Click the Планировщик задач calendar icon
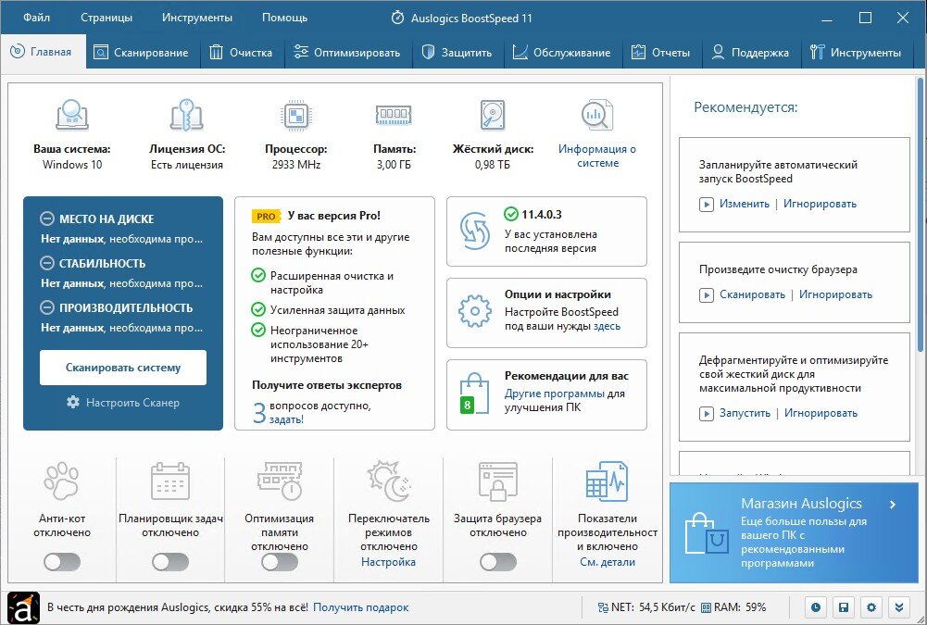 pyautogui.click(x=170, y=481)
